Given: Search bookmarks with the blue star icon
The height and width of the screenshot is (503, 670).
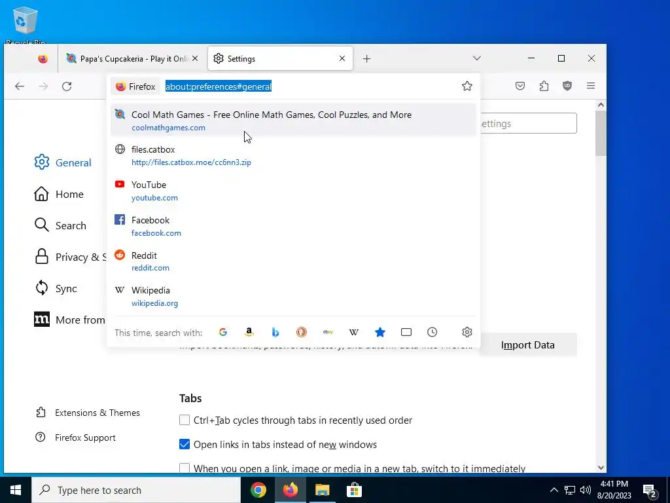Looking at the screenshot, I should (380, 332).
